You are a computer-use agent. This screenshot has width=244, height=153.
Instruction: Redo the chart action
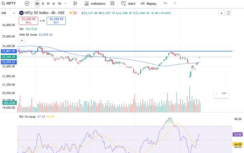coord(174,3)
